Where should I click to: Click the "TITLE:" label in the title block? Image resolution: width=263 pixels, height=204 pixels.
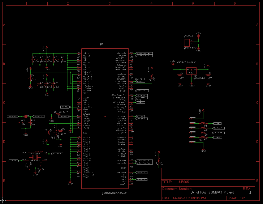point(167,182)
